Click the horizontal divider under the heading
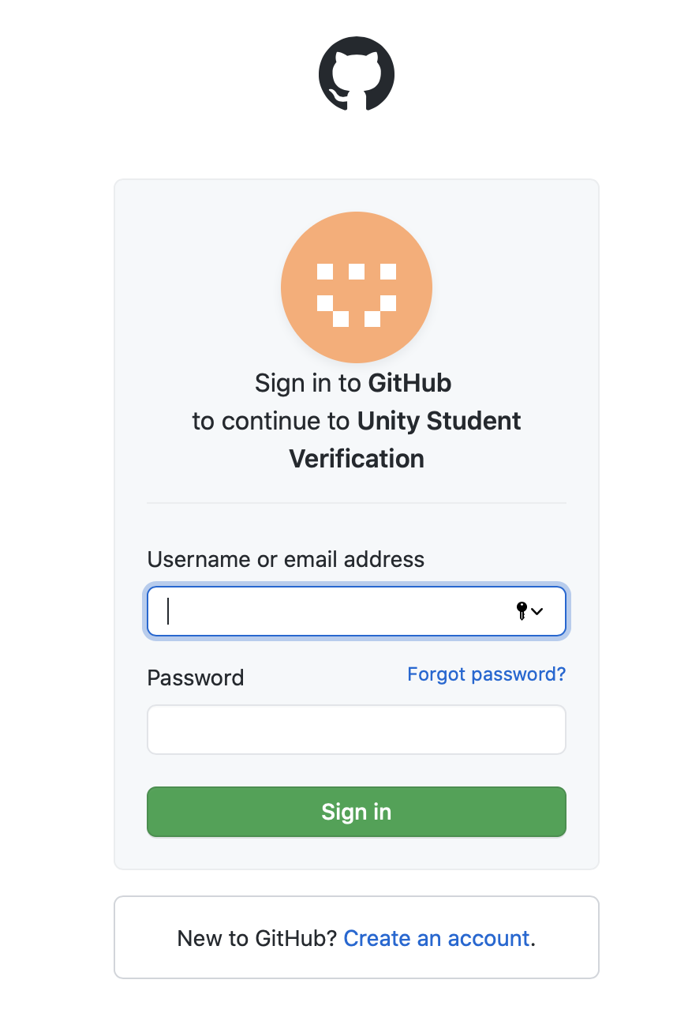Image resolution: width=688 pixels, height=1036 pixels. pos(357,503)
